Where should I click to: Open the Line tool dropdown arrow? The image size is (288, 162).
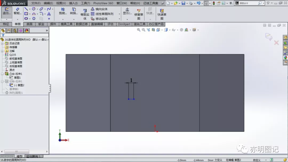[x=30, y=9]
